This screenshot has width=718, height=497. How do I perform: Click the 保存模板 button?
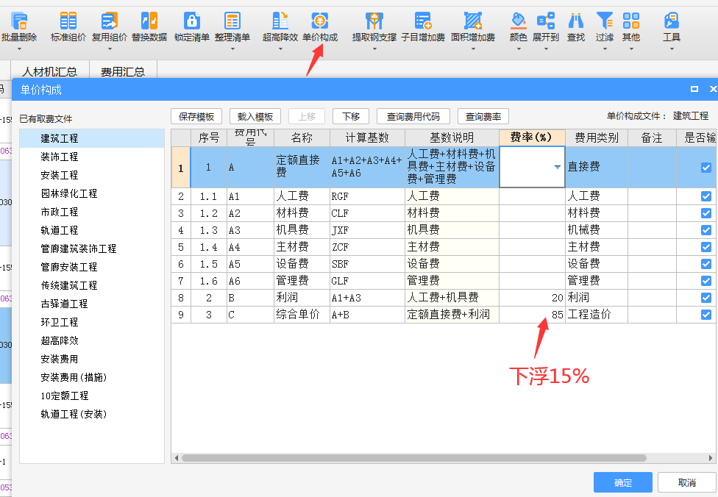pyautogui.click(x=196, y=117)
